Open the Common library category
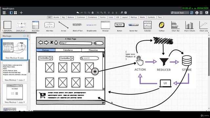Viewport: 210px width, 118px height. click(x=81, y=17)
